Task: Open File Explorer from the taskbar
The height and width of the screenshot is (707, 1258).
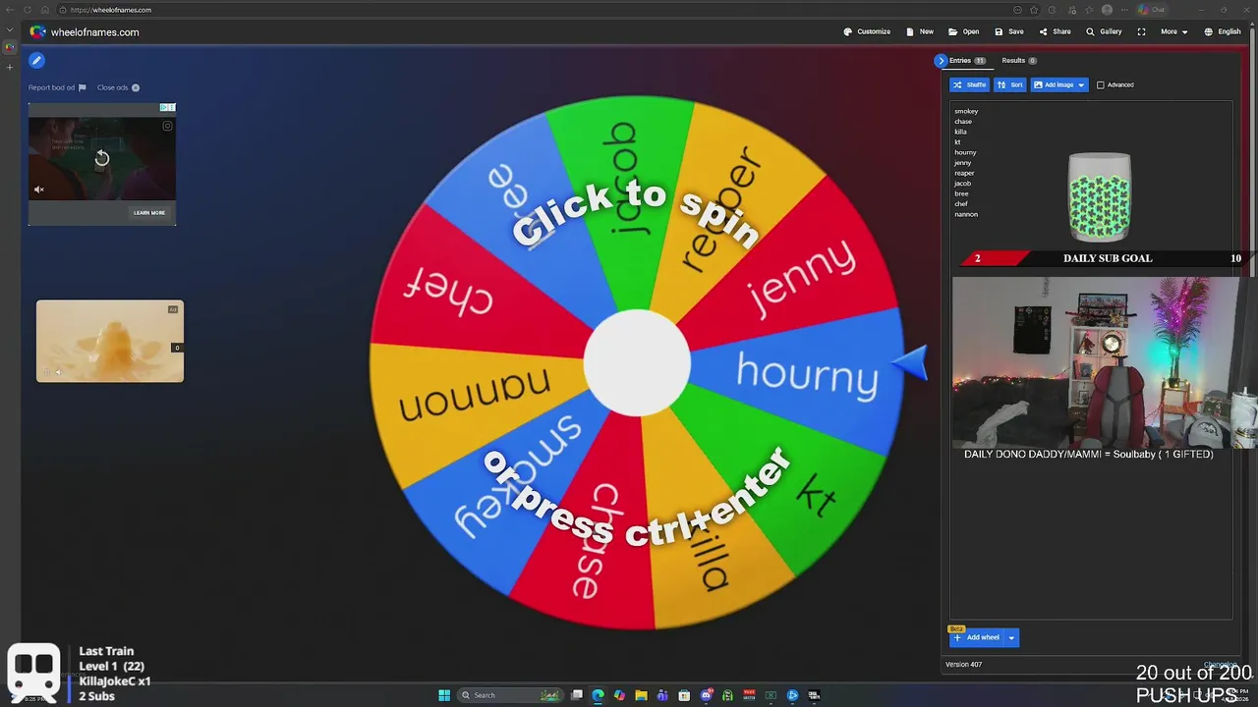Action: 641,695
